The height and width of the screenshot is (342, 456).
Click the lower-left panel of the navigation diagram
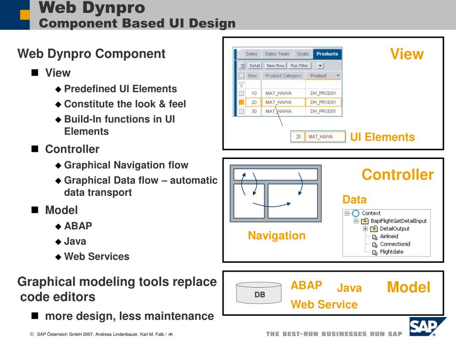coord(249,201)
